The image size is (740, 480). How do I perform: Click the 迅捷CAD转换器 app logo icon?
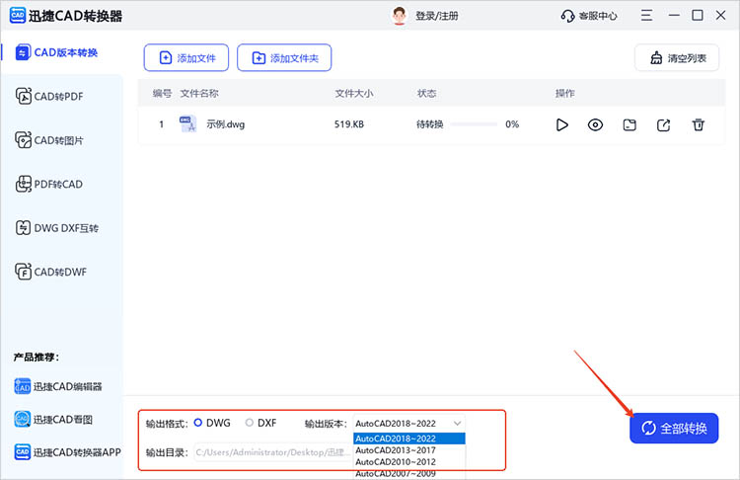click(18, 16)
